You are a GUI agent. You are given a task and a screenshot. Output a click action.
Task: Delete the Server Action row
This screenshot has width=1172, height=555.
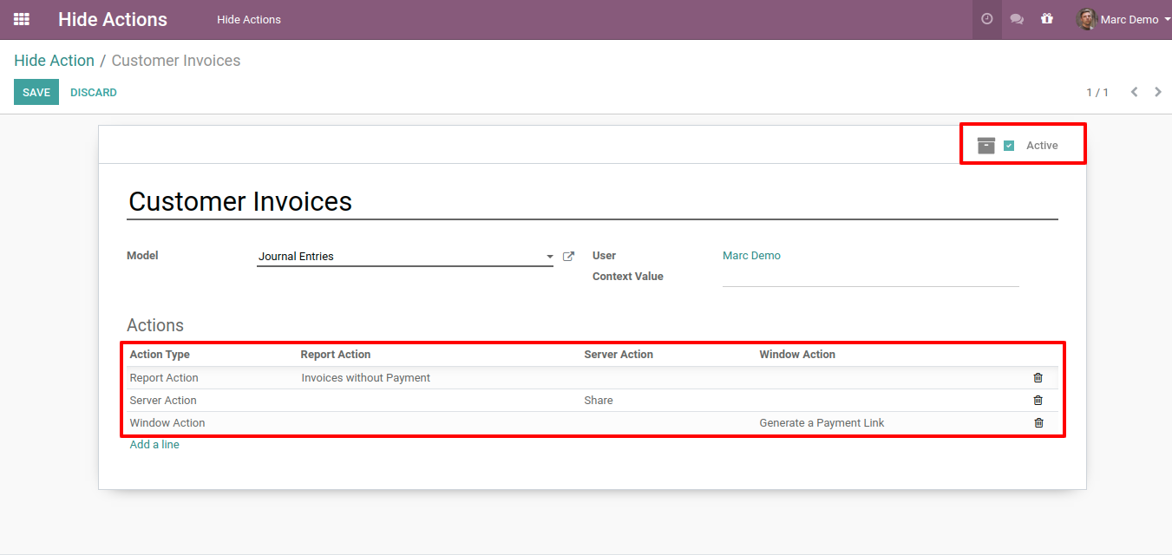click(1038, 401)
